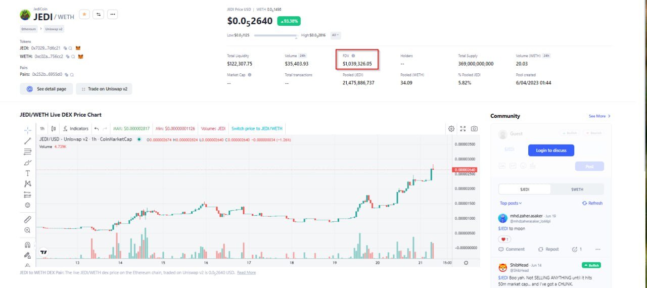Click the green 93.38% change badge
This screenshot has width=647, height=288.
coord(289,21)
